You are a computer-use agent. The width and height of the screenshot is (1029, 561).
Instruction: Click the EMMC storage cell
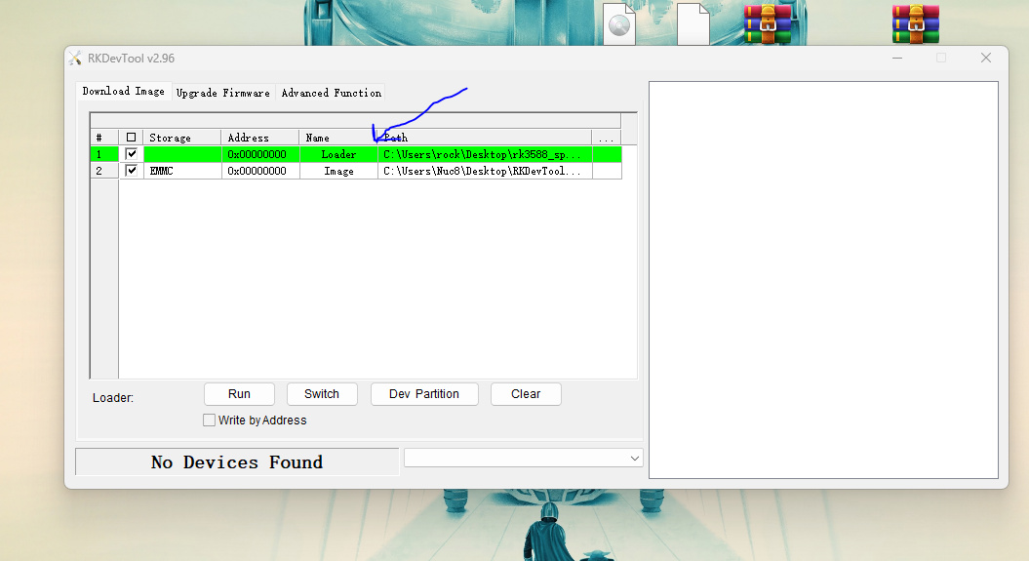pyautogui.click(x=181, y=171)
